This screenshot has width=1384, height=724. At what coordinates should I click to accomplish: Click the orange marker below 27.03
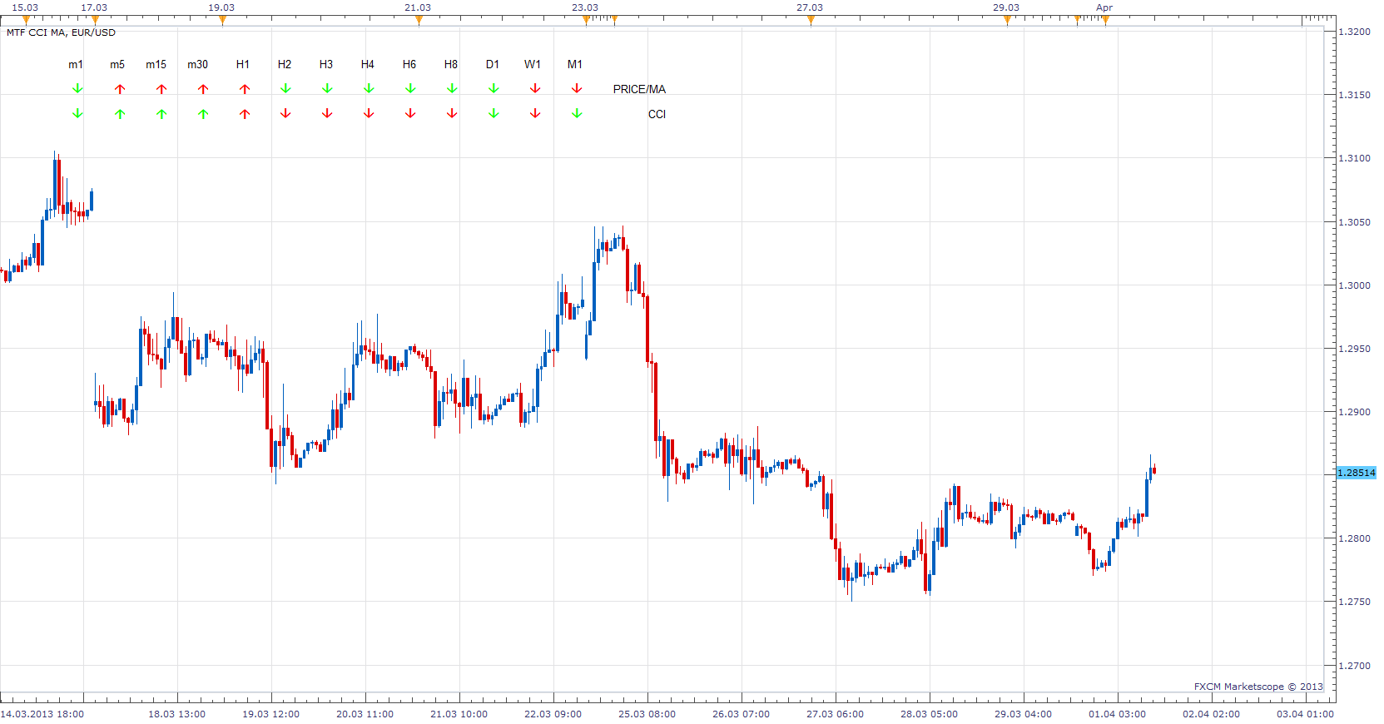point(811,20)
